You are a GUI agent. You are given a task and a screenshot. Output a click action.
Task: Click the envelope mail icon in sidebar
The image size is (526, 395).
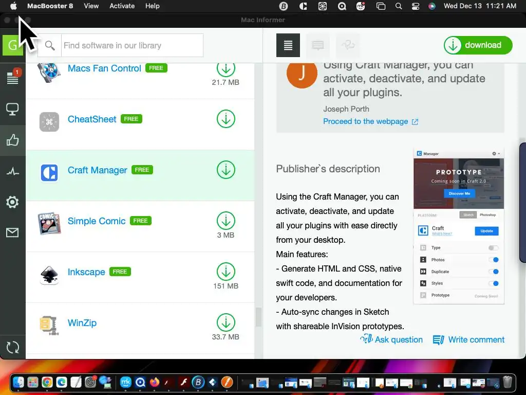12,232
